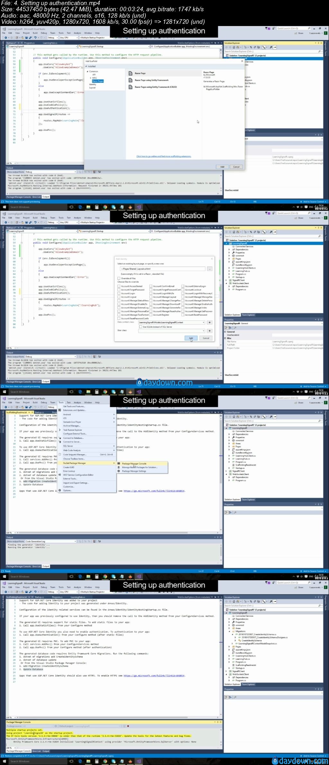The height and width of the screenshot is (765, 329).
Task: Click the Connect to Database icon in Tools menu
Action: 60,438
